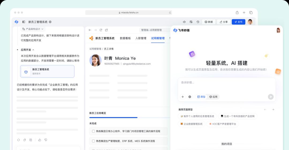Click the 分享 button

(x=223, y=22)
